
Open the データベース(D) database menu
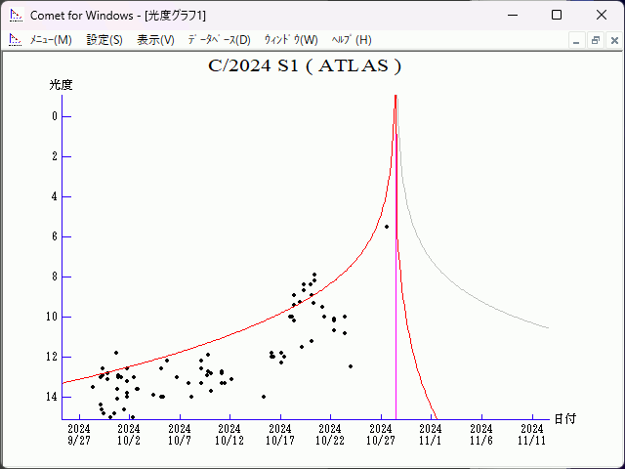219,40
